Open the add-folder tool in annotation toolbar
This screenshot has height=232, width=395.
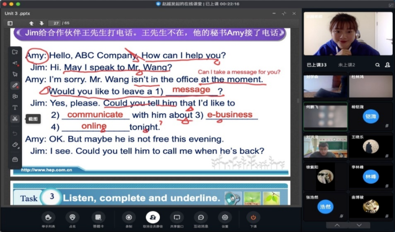click(15, 52)
